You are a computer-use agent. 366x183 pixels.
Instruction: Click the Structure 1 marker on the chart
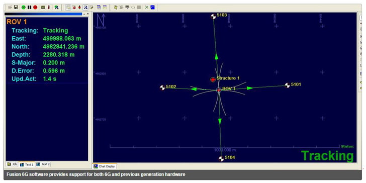213,79
